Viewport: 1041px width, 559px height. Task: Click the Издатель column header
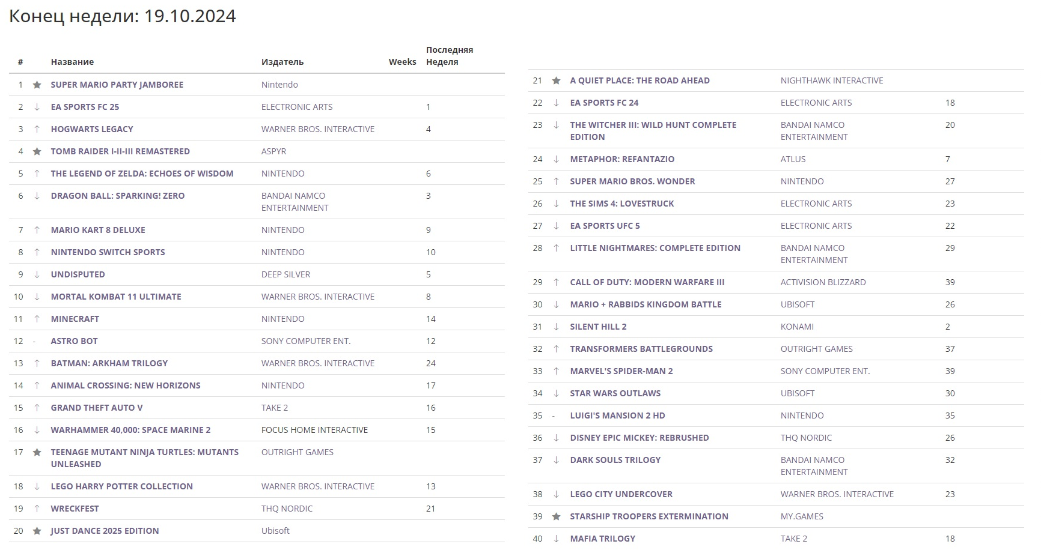click(x=282, y=62)
